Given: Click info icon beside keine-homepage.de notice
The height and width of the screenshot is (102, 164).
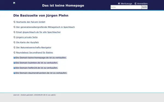Looking at the screenshot, I should tap(14, 58).
